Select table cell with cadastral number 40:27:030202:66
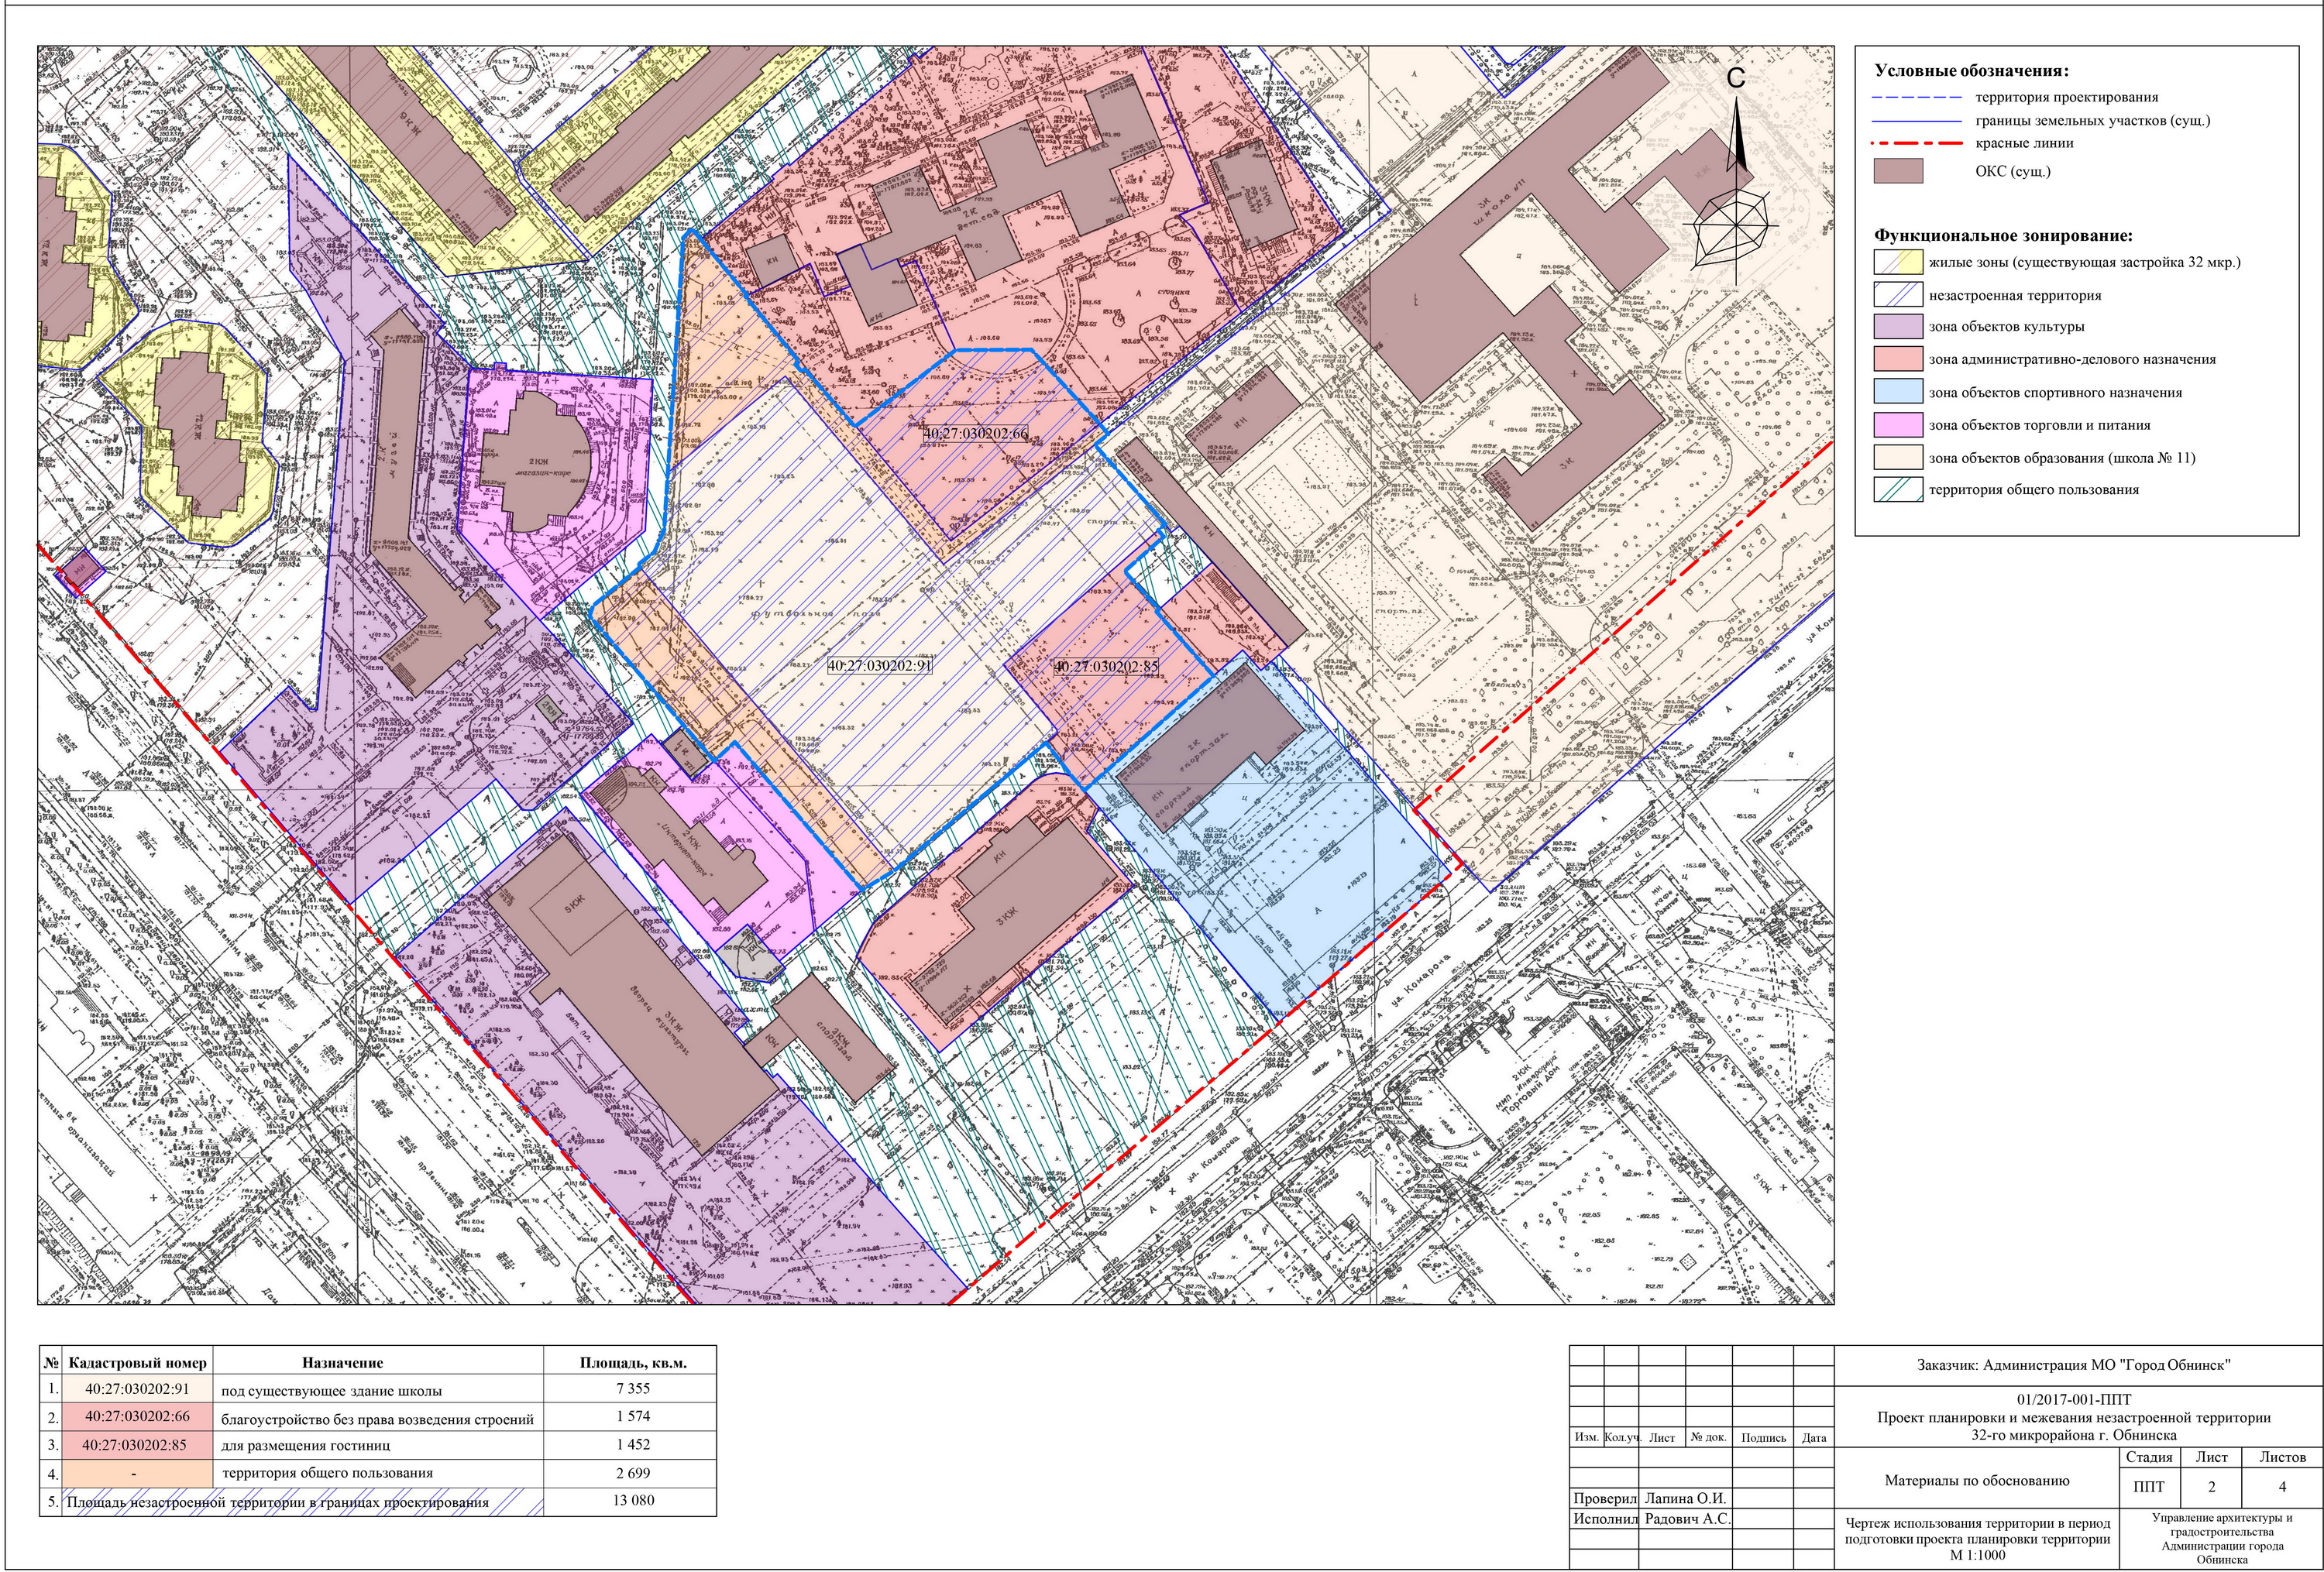Screen dimensions: 2324x1572 click(137, 1417)
